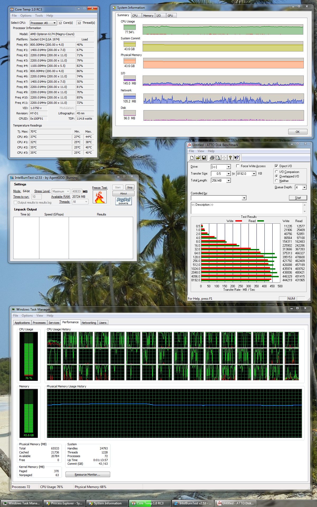Viewport: 317px width, 507px height.
Task: Select the I/O Comparison radio button
Action: point(277,172)
